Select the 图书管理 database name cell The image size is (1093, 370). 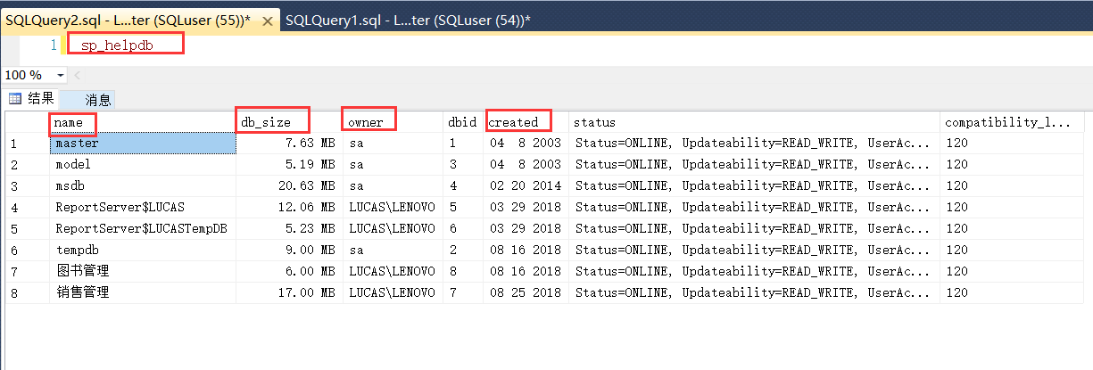[143, 270]
